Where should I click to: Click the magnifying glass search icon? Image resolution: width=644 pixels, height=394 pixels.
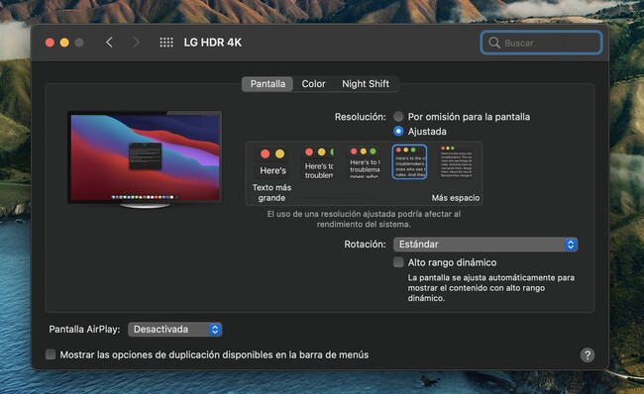(x=494, y=43)
